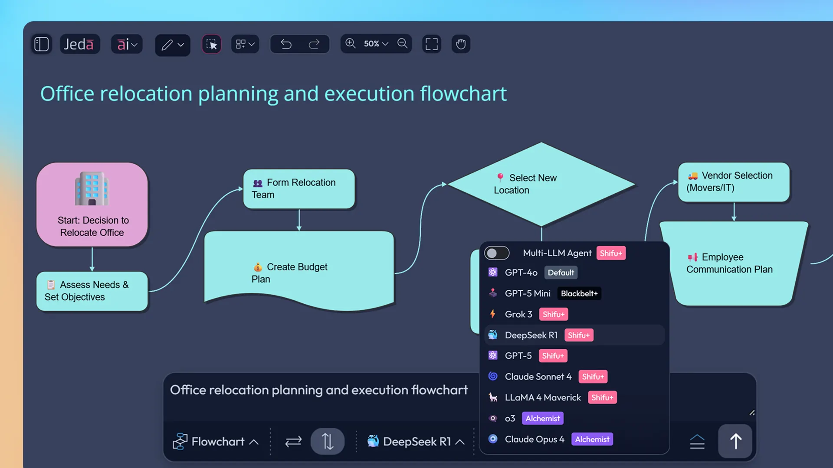Open the sidebar panel icon top-left
The height and width of the screenshot is (468, 833).
(41, 44)
